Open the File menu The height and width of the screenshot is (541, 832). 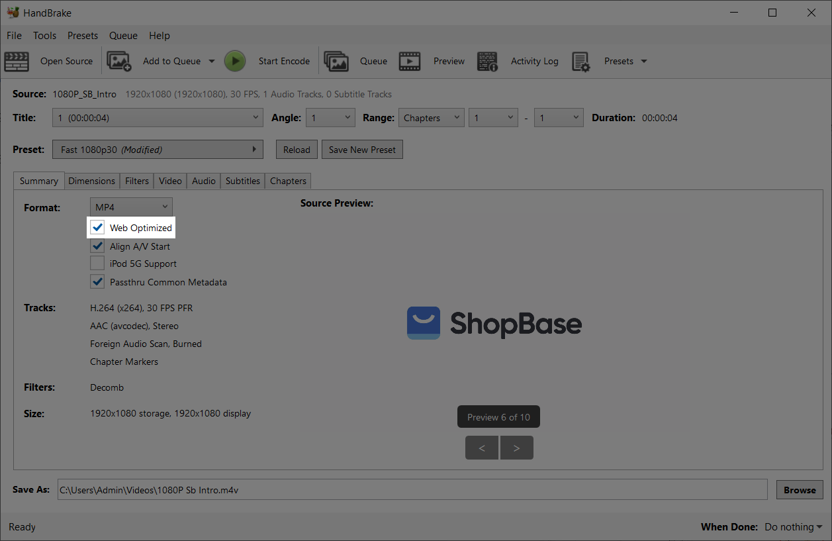tap(14, 36)
